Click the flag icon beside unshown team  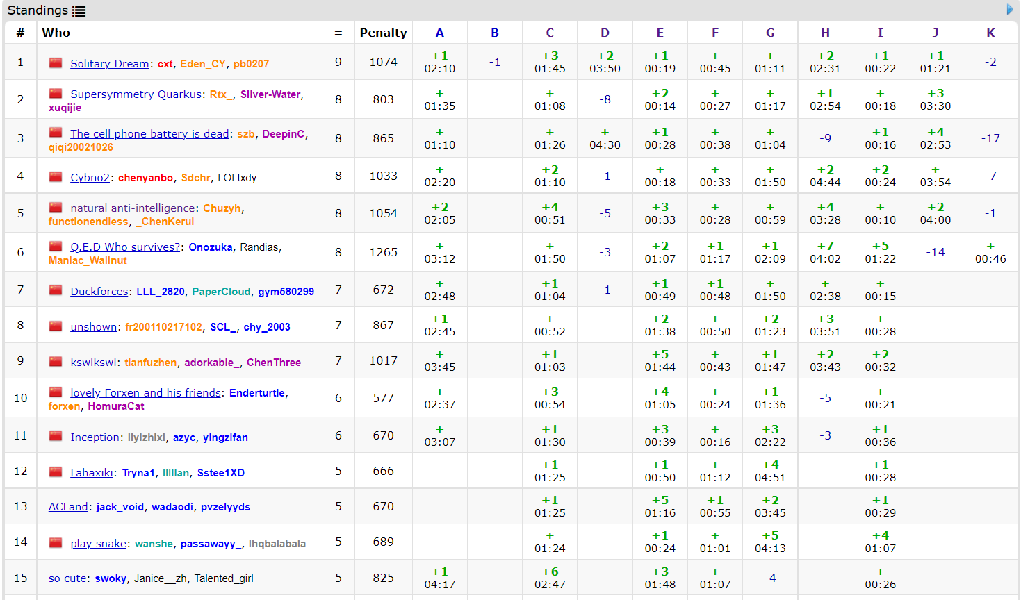56,326
